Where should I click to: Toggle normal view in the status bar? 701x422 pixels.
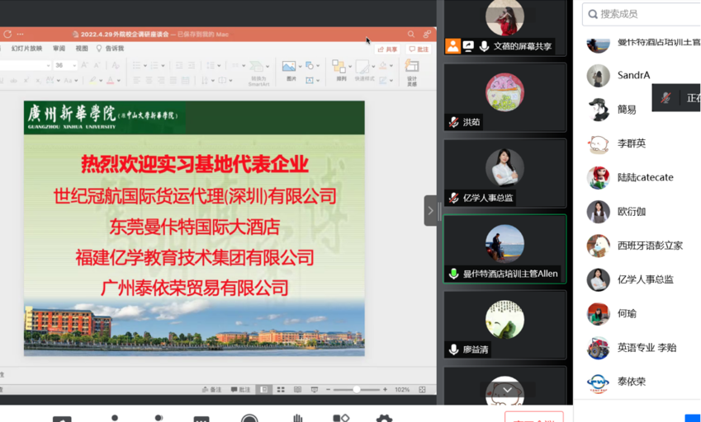pyautogui.click(x=263, y=390)
